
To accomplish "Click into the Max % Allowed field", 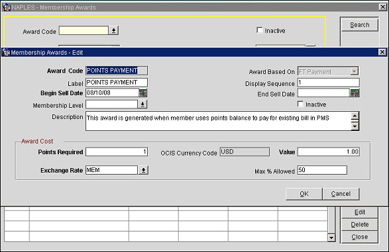I will (322, 170).
